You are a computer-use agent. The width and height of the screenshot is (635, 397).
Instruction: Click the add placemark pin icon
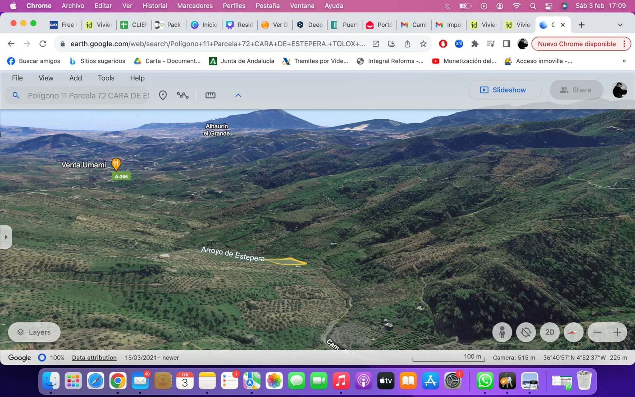coord(163,95)
